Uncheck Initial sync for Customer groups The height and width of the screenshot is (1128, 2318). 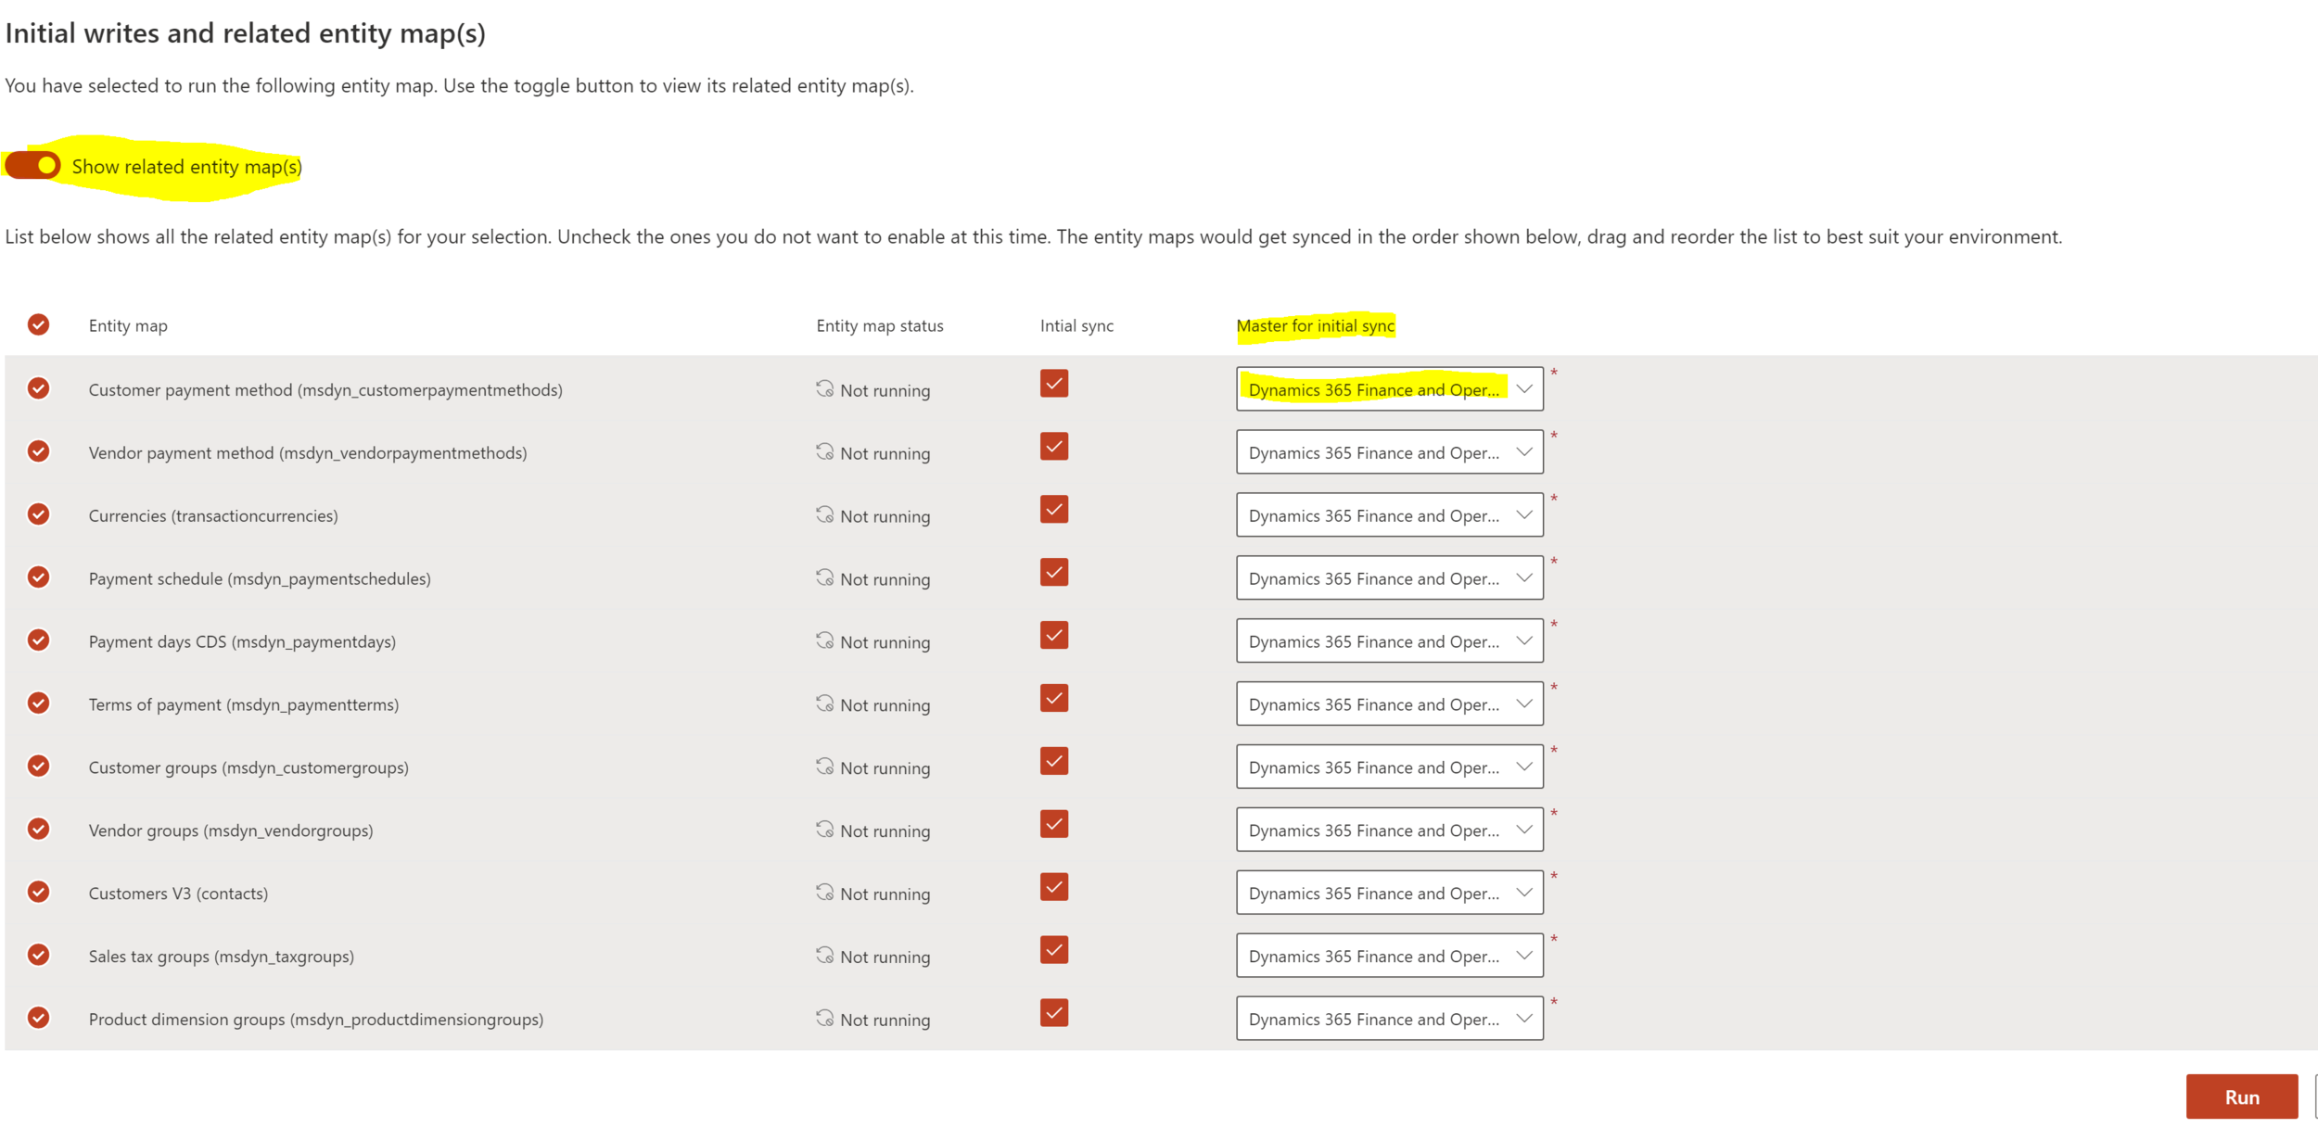[x=1054, y=762]
